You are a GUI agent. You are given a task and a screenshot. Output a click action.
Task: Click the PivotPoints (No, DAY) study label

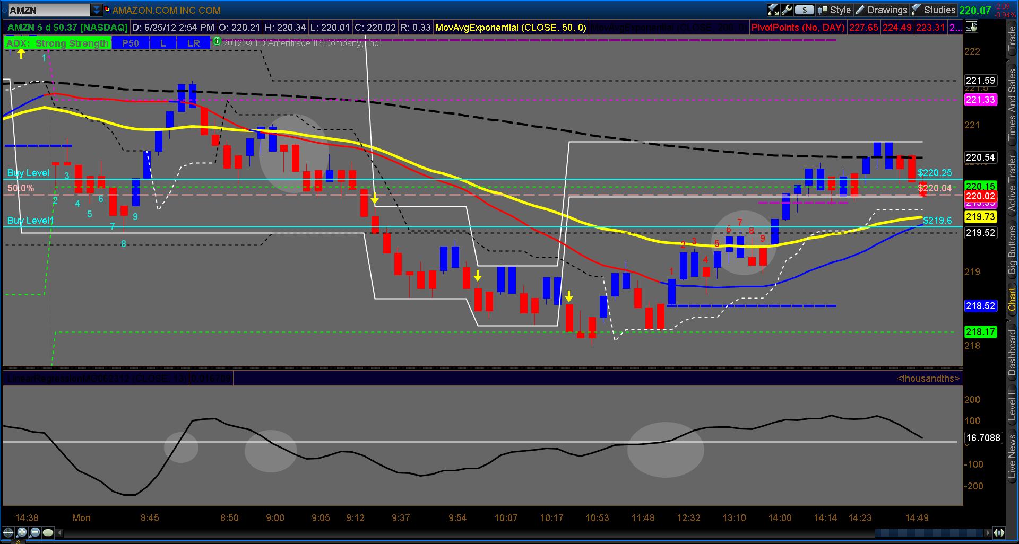coord(798,27)
